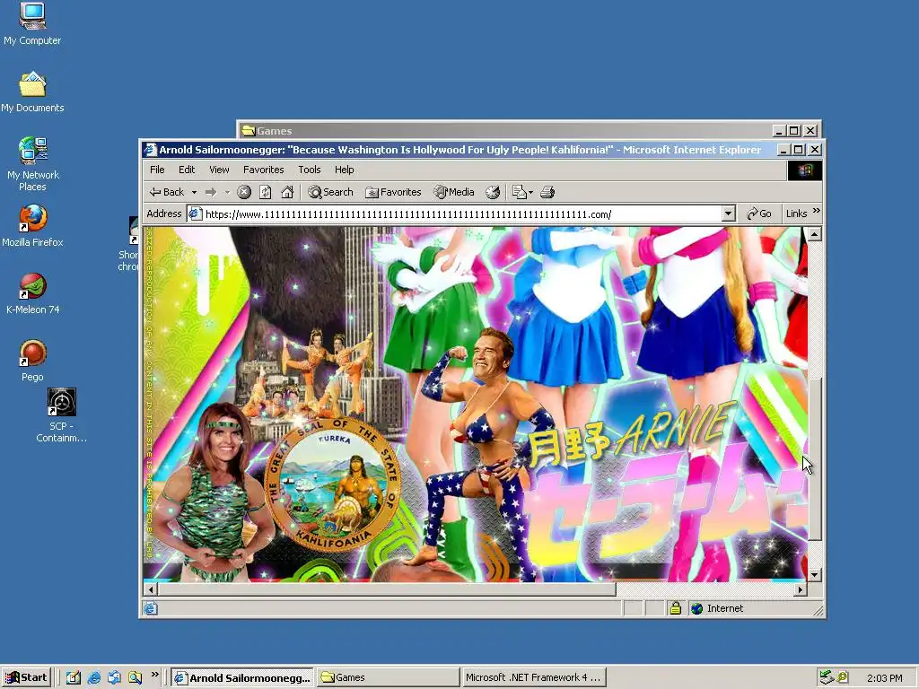Open the Forward history dropdown arrow
This screenshot has width=919, height=689.
(227, 192)
